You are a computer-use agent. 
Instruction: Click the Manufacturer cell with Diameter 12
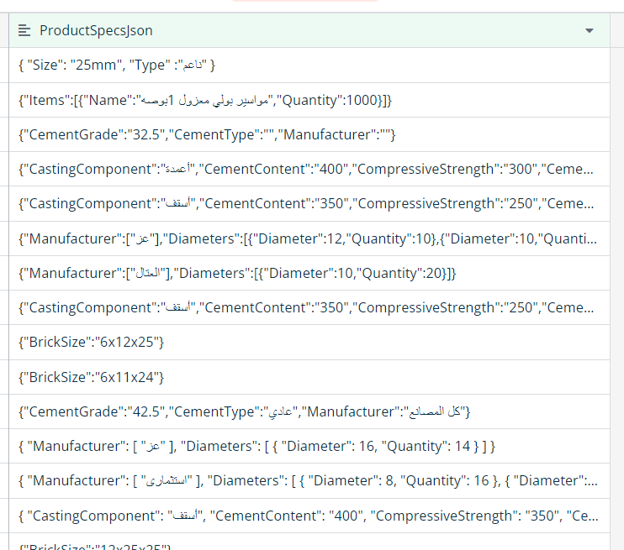point(309,238)
